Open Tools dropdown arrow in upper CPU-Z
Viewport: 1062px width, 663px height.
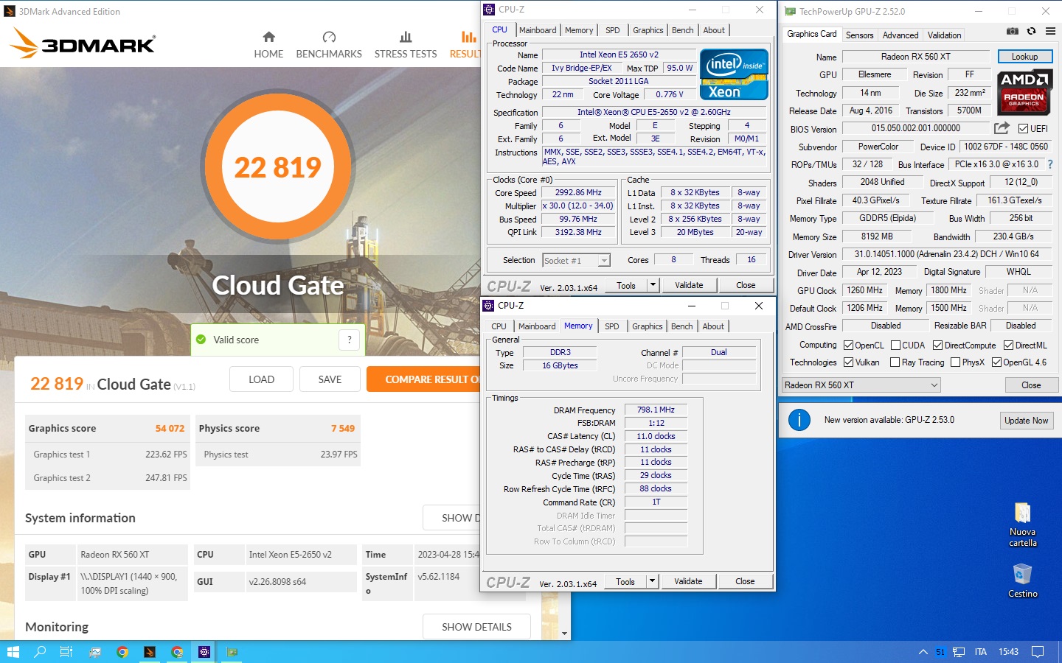pyautogui.click(x=653, y=285)
